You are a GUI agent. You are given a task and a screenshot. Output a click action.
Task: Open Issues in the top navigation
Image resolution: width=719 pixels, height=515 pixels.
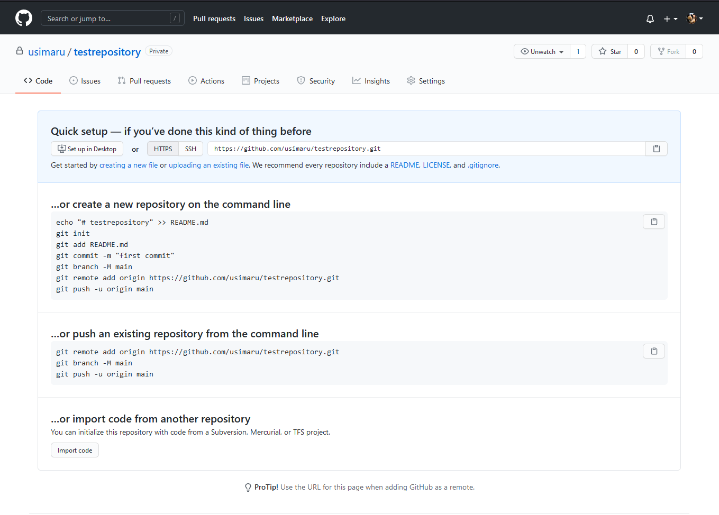point(253,19)
